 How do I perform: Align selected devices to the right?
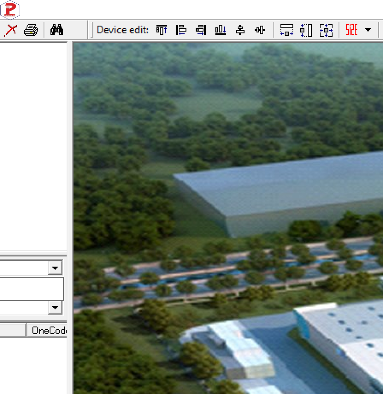click(x=201, y=30)
